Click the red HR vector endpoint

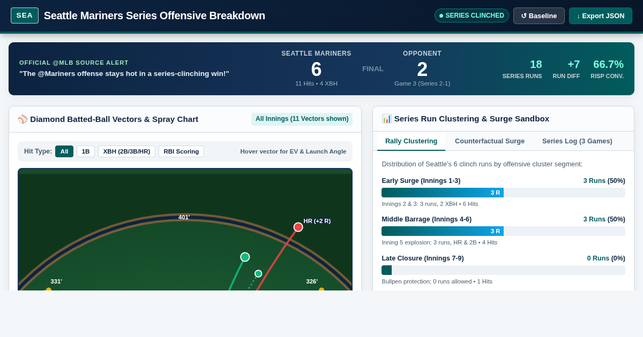tap(298, 227)
